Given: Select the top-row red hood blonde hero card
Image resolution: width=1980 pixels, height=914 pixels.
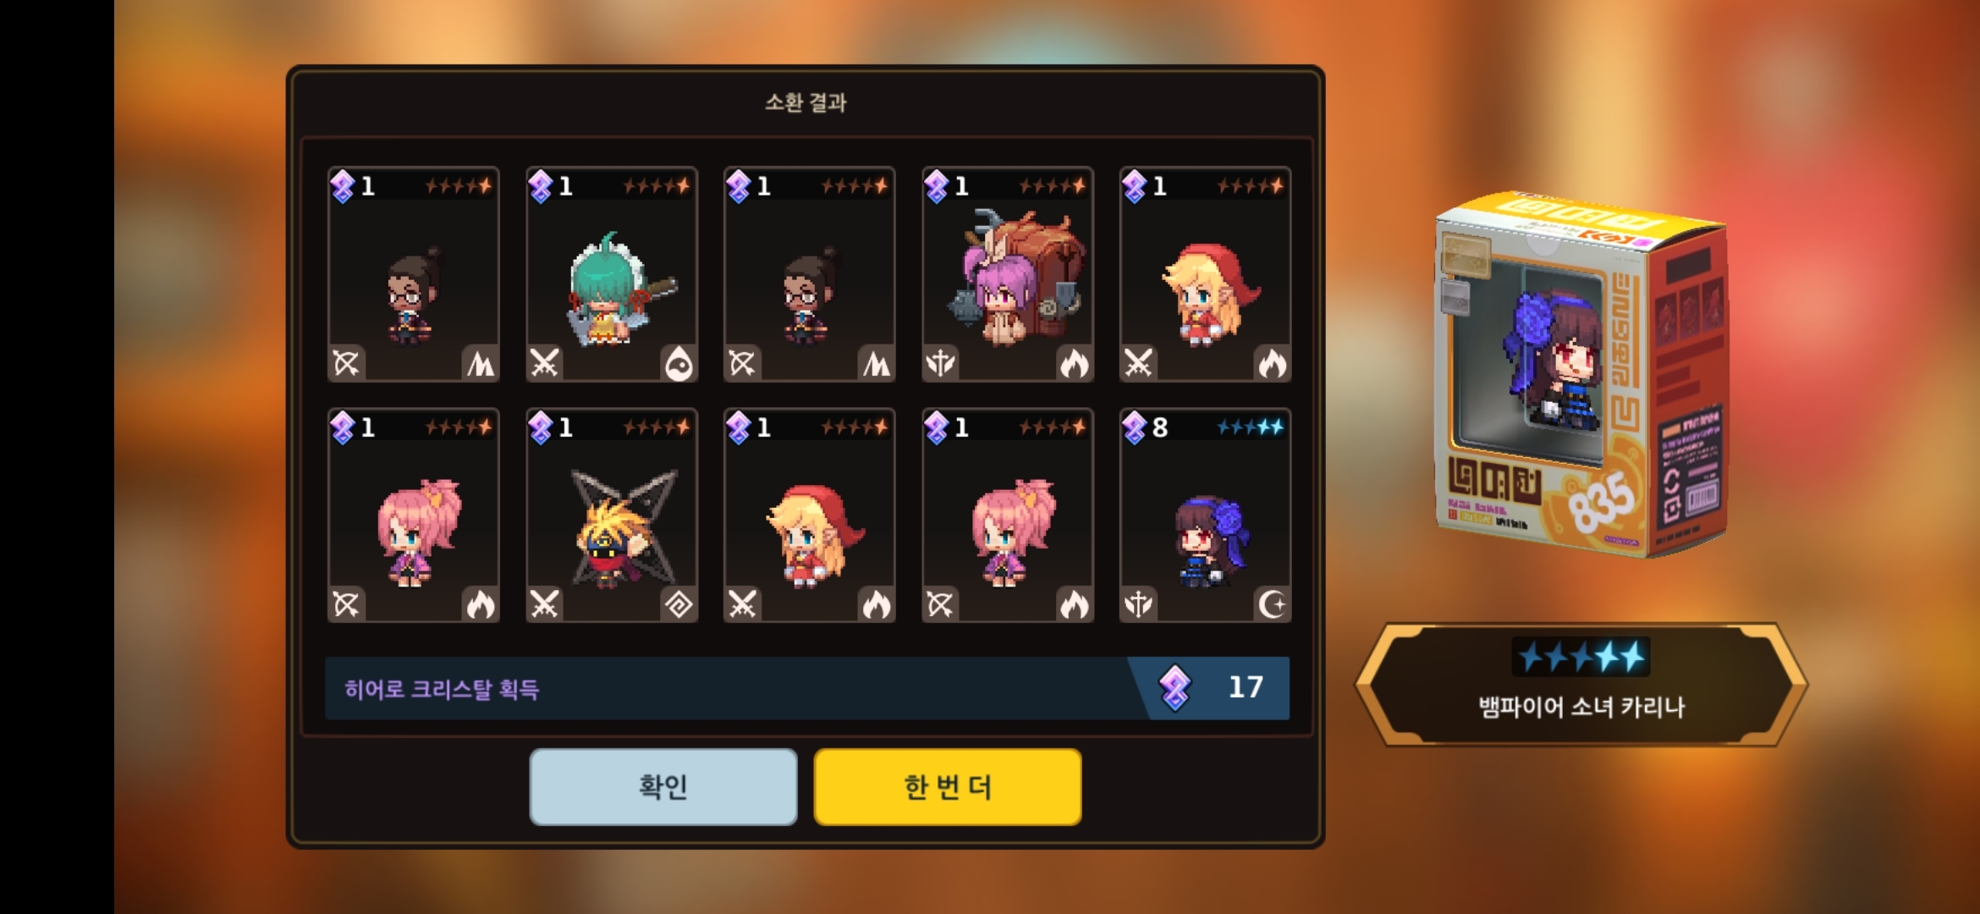Looking at the screenshot, I should 1205,274.
